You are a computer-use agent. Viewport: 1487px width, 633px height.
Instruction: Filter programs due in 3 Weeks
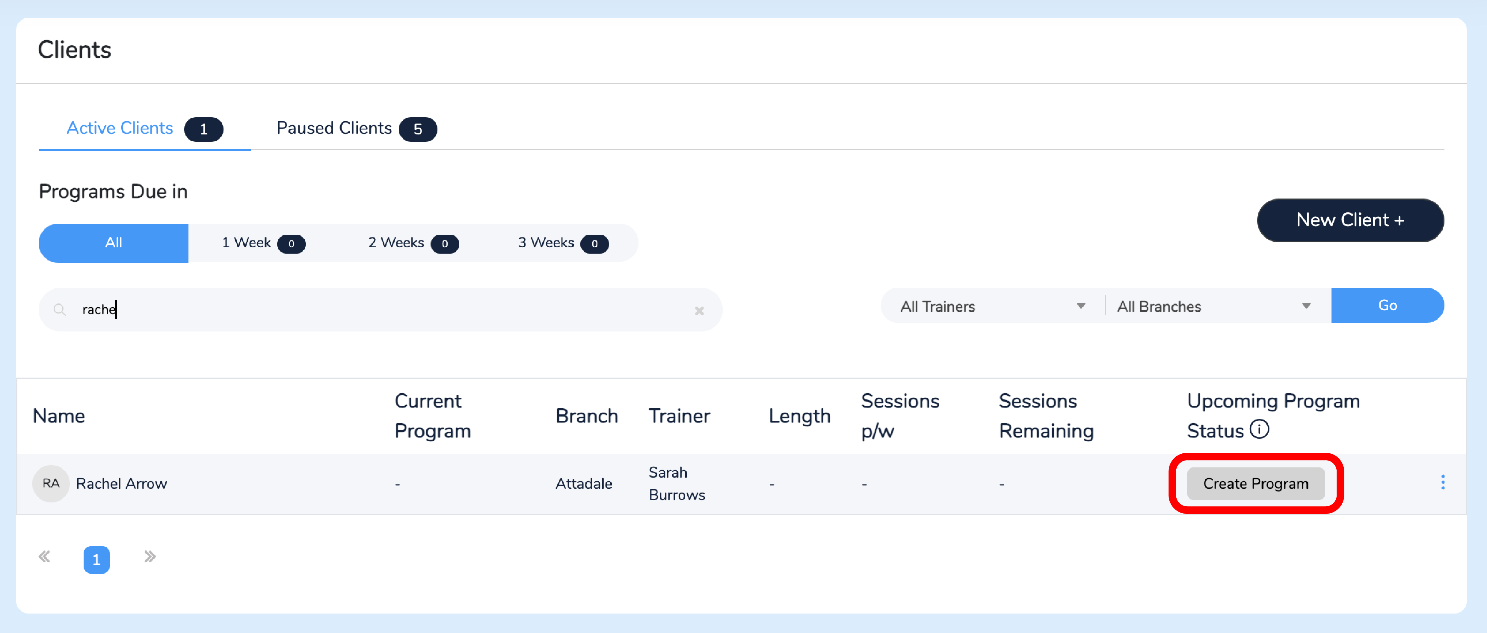[x=563, y=243]
